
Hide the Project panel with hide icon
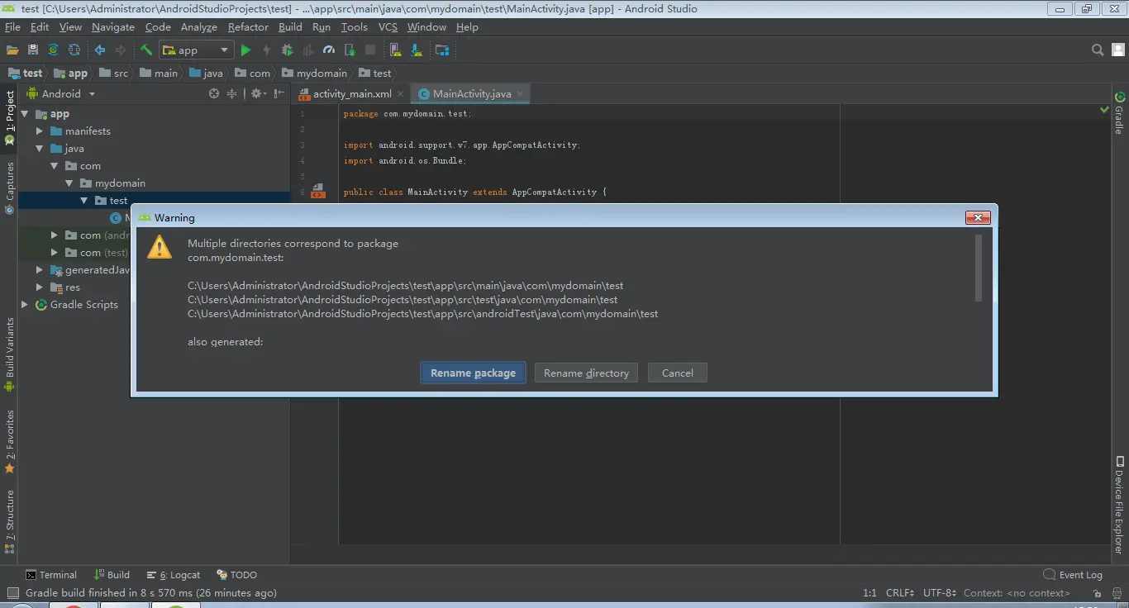pos(279,94)
